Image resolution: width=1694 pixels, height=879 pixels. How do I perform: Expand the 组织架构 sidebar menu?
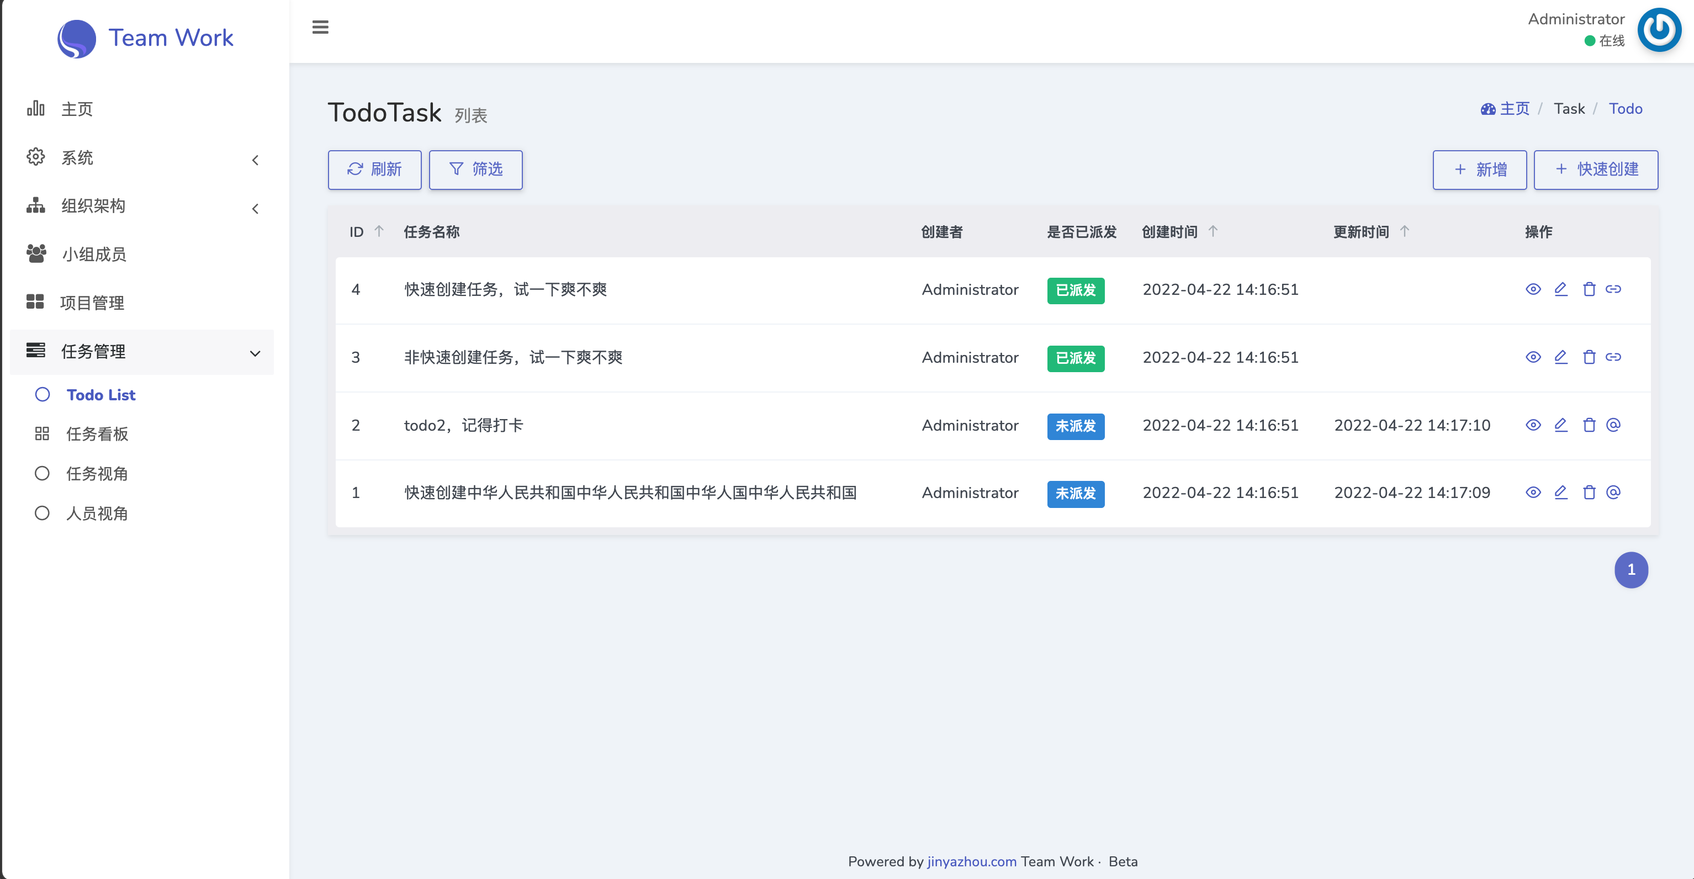142,206
